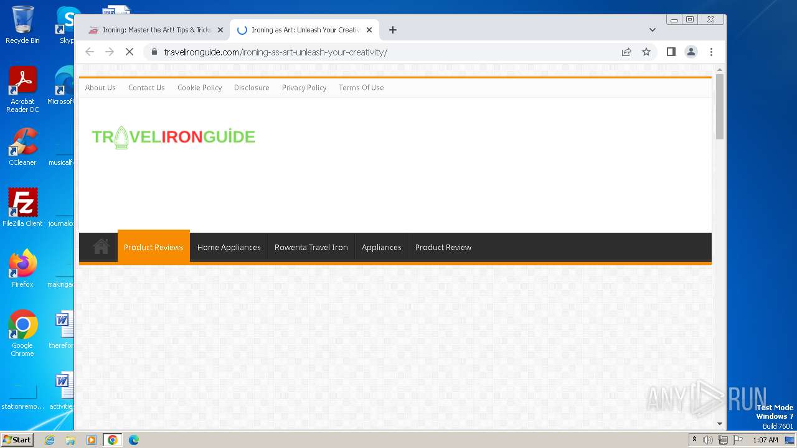Open a new browser tab
This screenshot has width=797, height=448.
pos(393,30)
